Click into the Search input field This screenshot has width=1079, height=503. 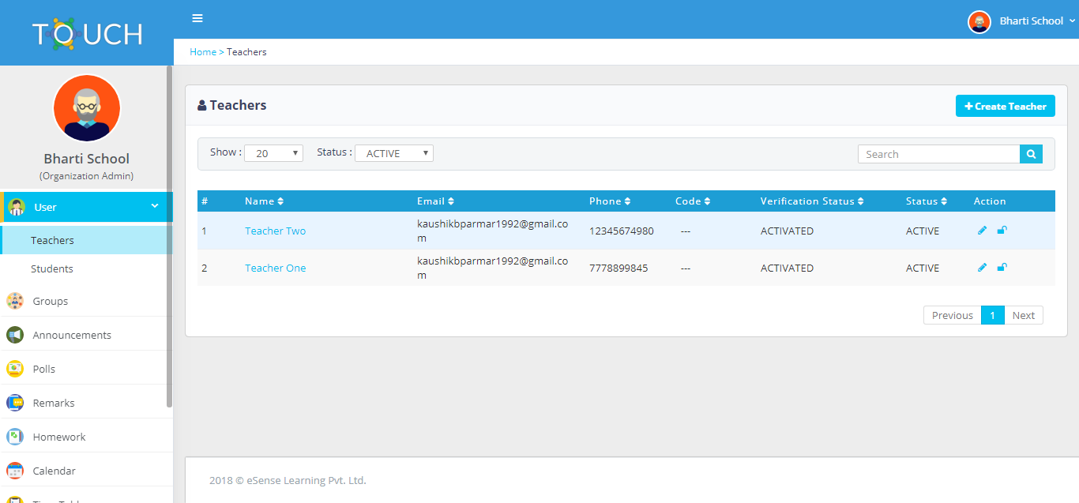tap(938, 154)
